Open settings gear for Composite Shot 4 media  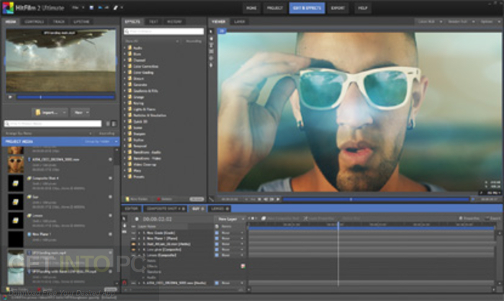pos(110,178)
